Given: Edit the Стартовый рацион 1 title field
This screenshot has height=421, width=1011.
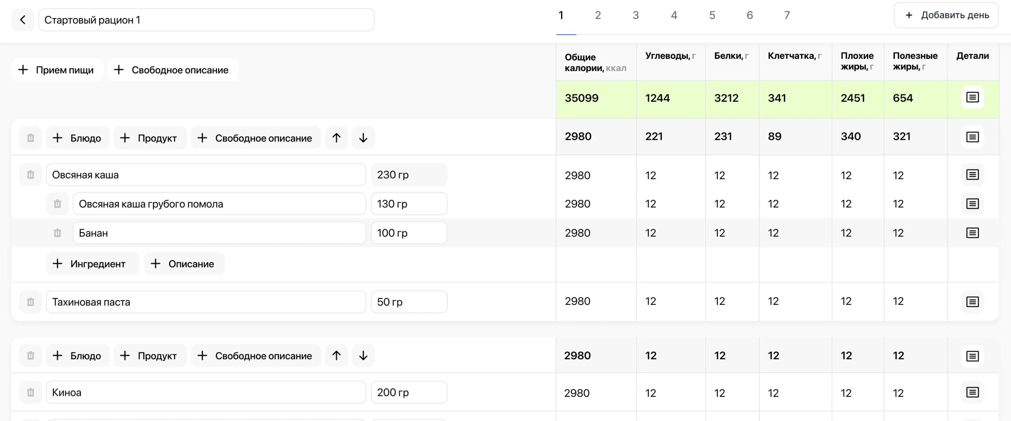Looking at the screenshot, I should point(207,20).
